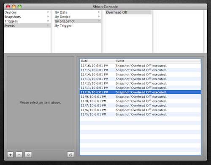211x165 pixels.
Task: Select the 11/9/10 6:01 PM event row
Action: coord(140,96)
